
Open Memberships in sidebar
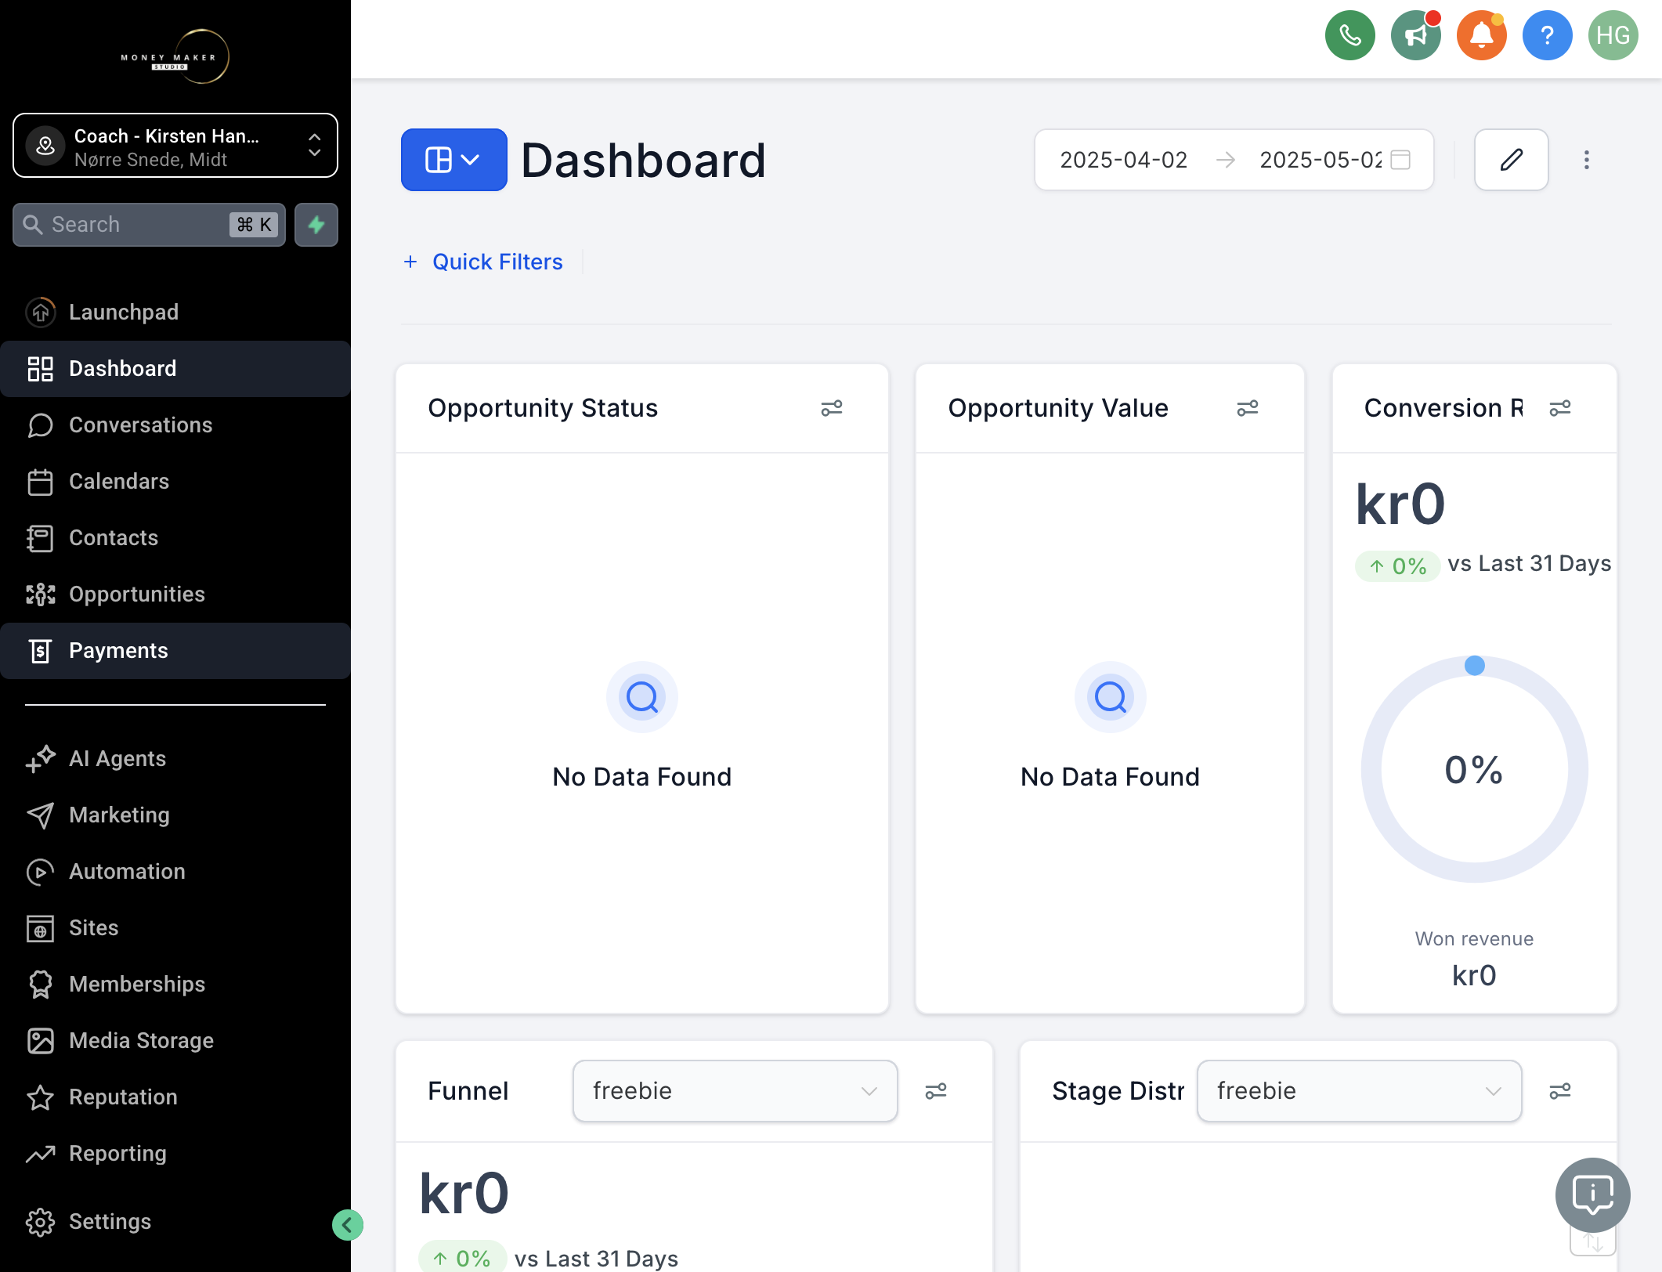175,985
